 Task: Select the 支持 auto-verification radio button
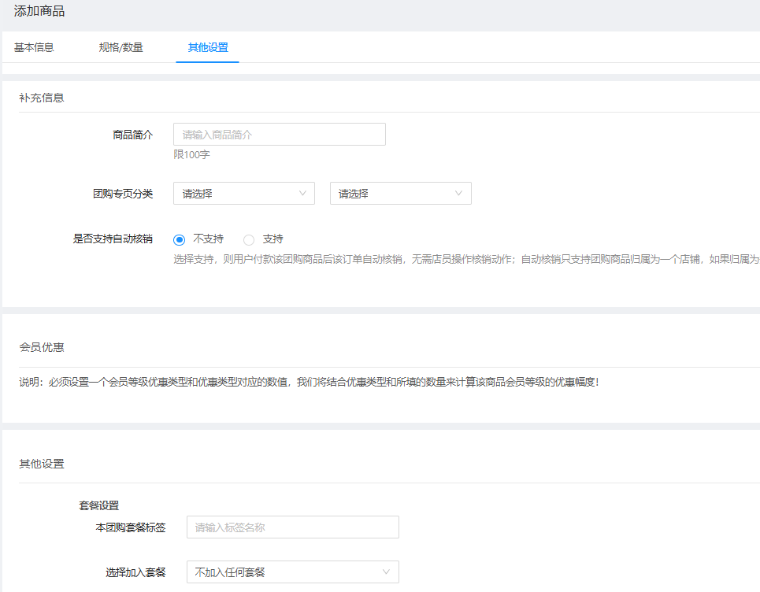(x=249, y=239)
